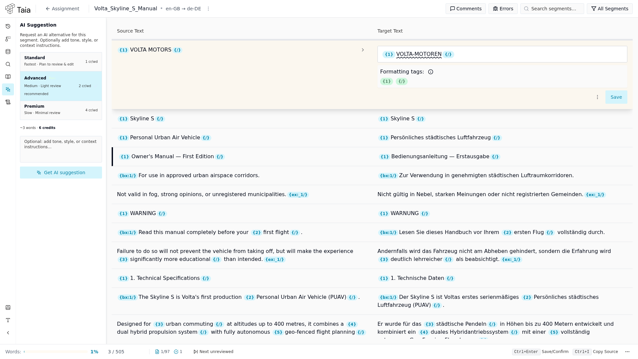This screenshot has height=359, width=638.
Task: Open the All Segments filter
Action: [609, 9]
